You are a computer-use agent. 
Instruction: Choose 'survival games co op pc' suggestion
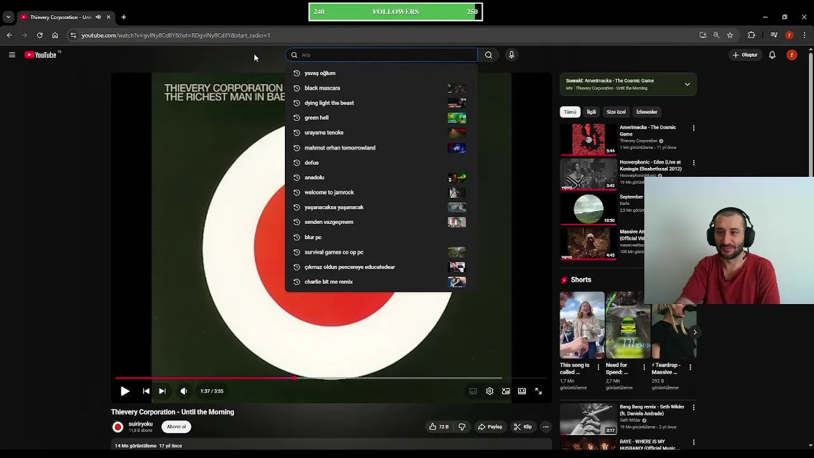(381, 252)
